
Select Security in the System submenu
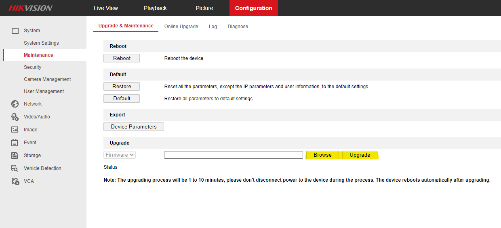tap(33, 67)
